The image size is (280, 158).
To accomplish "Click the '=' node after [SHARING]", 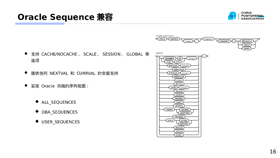I will pyautogui.click(x=234, y=41).
